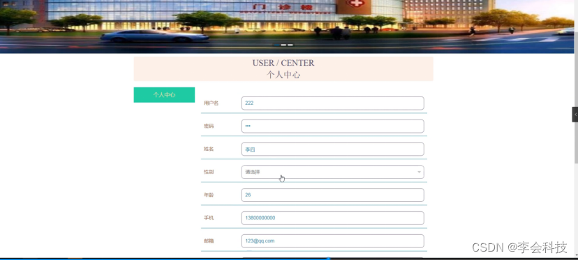The height and width of the screenshot is (260, 578).
Task: Click the page vertical scrollbar thumb
Action: (x=576, y=98)
